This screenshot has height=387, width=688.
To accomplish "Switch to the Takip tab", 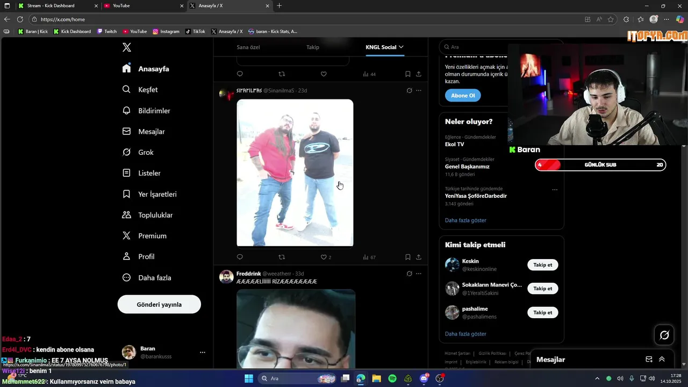I will (x=313, y=47).
